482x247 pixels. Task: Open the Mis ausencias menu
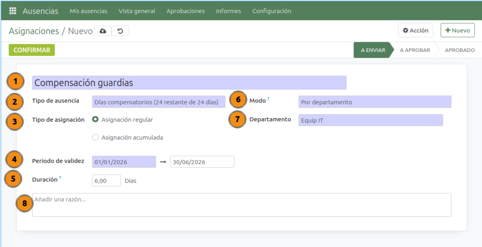pos(88,11)
